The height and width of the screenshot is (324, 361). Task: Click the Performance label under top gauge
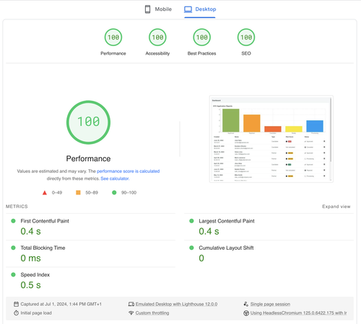coord(113,53)
